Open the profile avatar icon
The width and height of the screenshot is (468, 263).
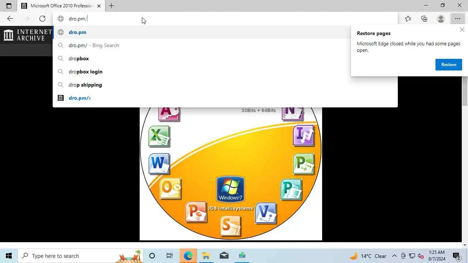point(441,19)
